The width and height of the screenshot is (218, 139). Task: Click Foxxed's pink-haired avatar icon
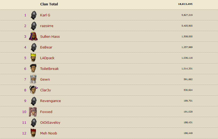click(x=33, y=112)
